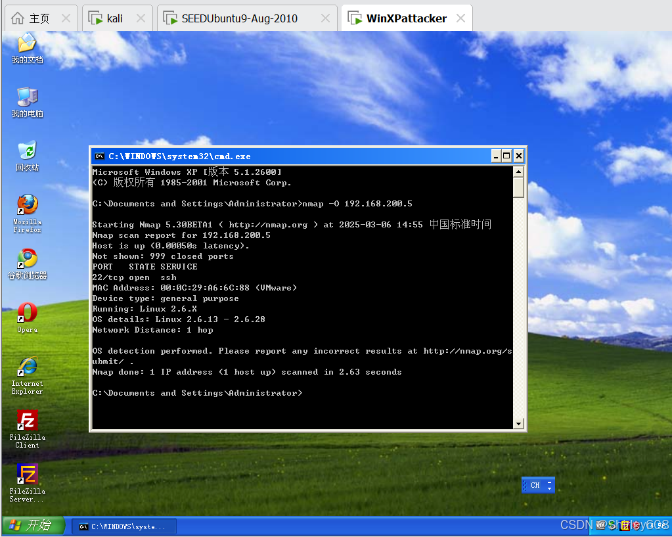Launch Mozilla Firefox from desktop

coord(27,214)
